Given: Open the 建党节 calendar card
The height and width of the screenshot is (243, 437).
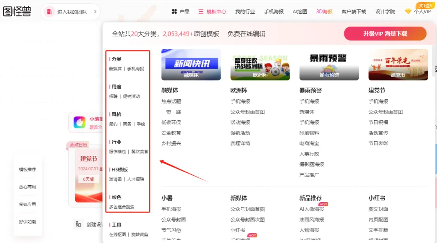Looking at the screenshot, I should 87,176.
